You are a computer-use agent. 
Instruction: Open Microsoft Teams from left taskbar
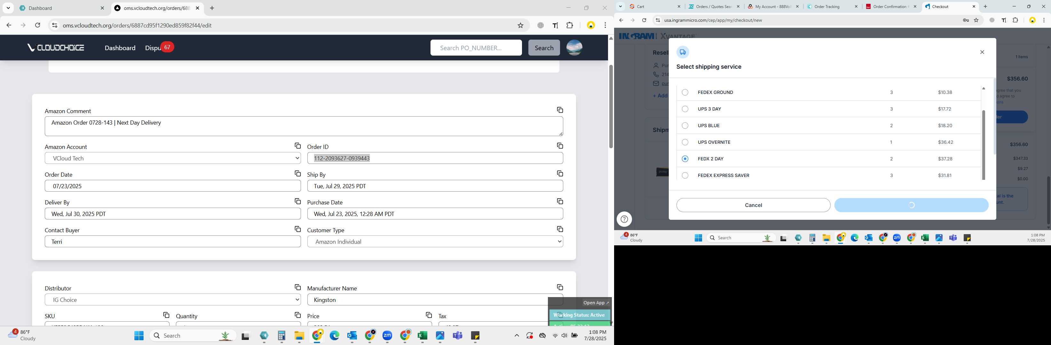click(x=457, y=336)
